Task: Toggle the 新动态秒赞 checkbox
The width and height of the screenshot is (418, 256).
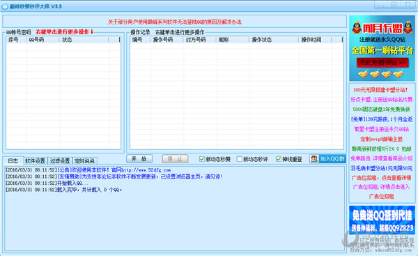Action: pos(202,159)
